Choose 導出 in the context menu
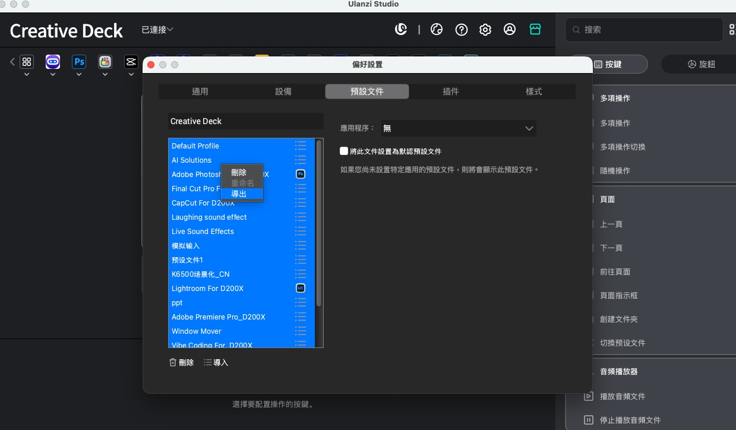 tap(242, 194)
